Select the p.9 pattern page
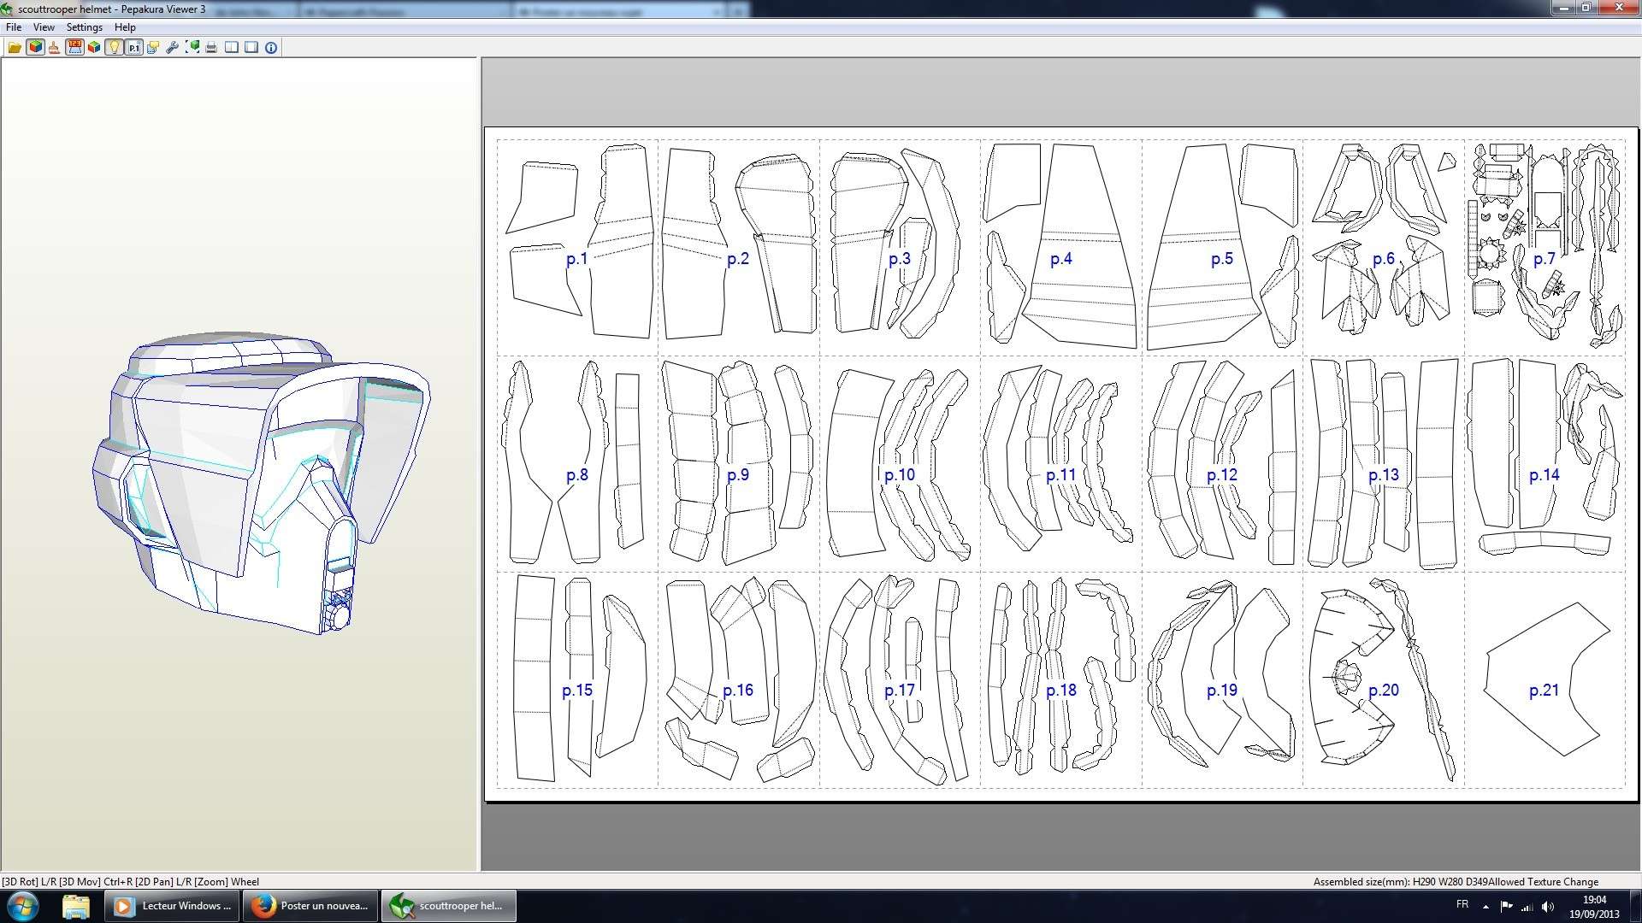This screenshot has width=1642, height=923. [738, 463]
